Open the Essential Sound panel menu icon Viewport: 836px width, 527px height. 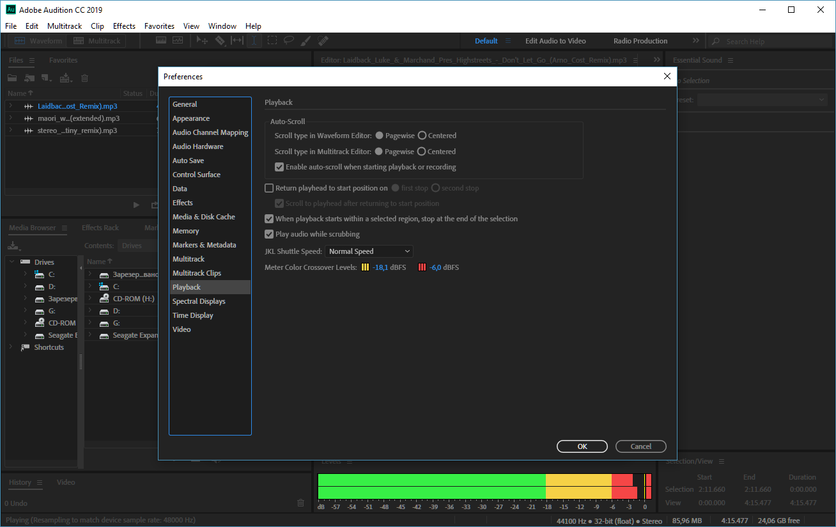[731, 60]
